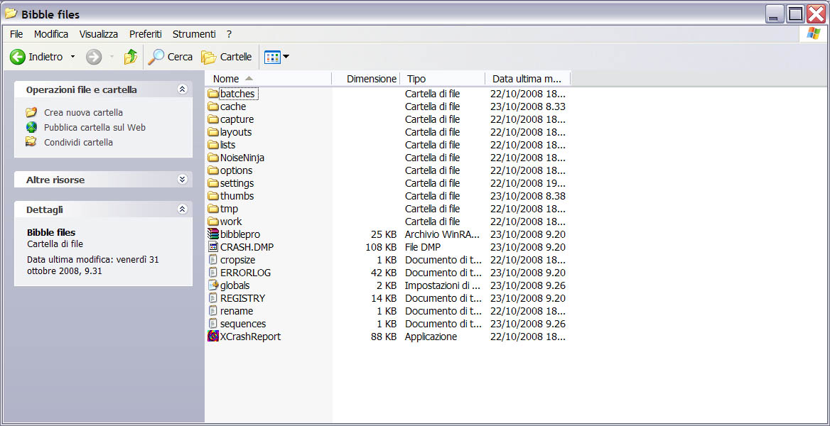830x426 pixels.
Task: Click the Cerca search toolbar button
Action: pos(170,57)
